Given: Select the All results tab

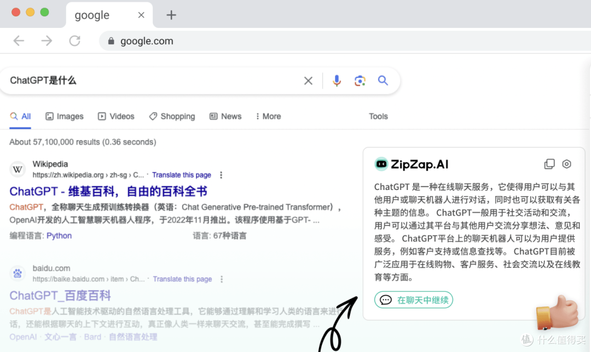Looking at the screenshot, I should 20,117.
